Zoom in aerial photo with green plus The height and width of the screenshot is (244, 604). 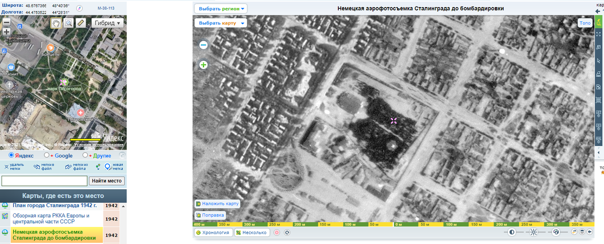[203, 65]
